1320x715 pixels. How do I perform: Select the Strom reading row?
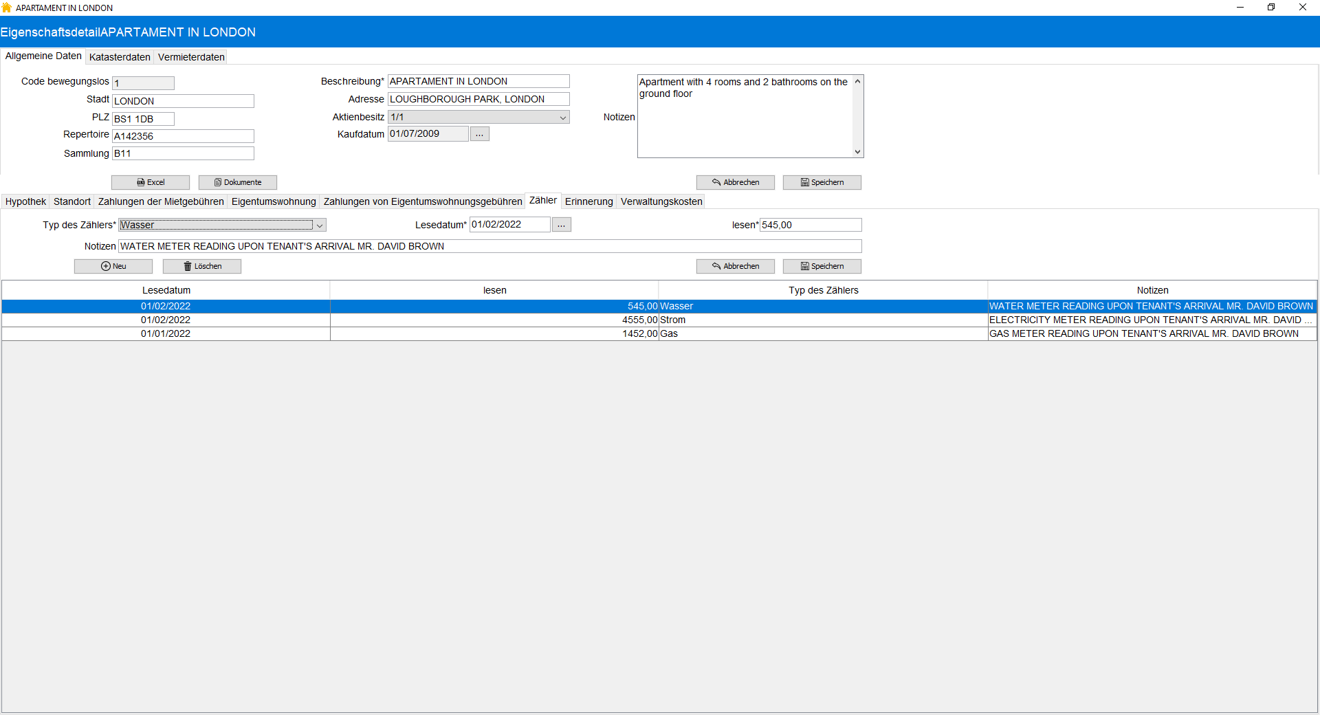[659, 320]
